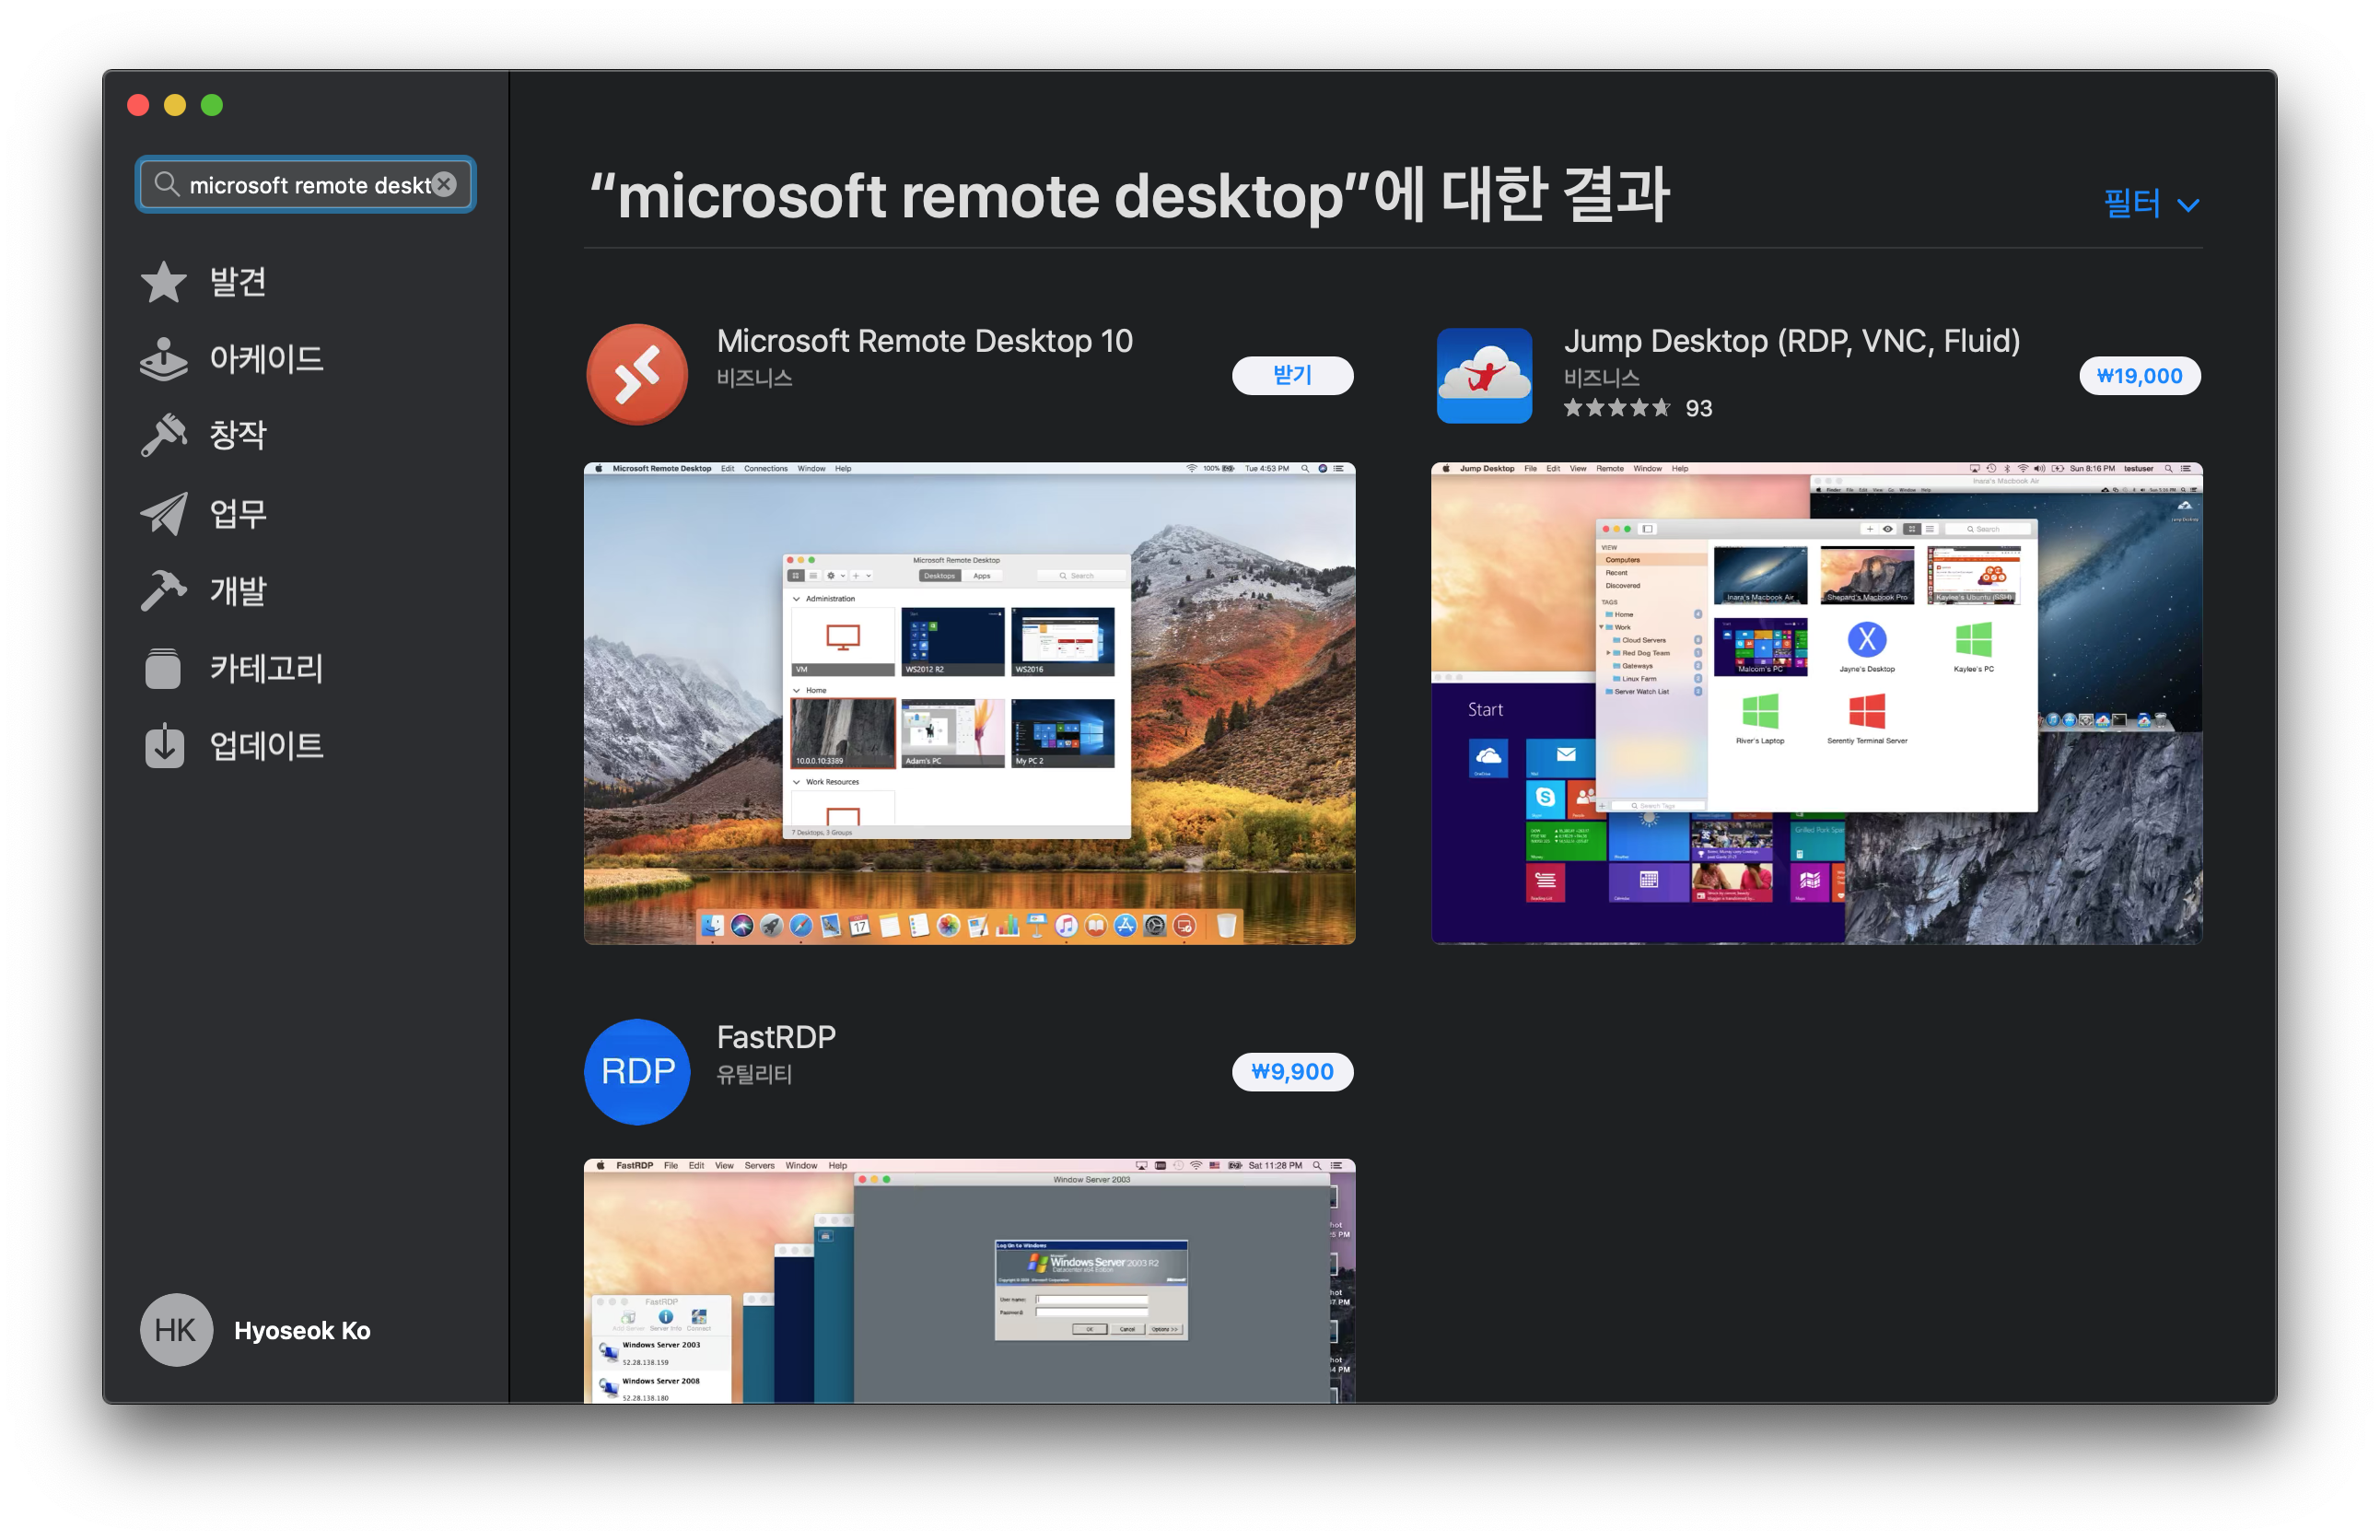Click the 받기 get button
2380x1540 pixels.
tap(1292, 375)
